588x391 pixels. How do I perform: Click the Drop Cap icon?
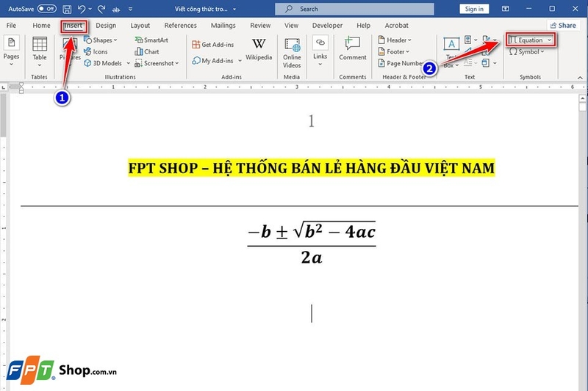(x=467, y=63)
